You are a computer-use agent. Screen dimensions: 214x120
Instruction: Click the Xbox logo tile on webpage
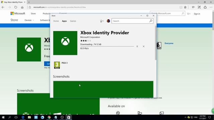[x=29, y=50]
